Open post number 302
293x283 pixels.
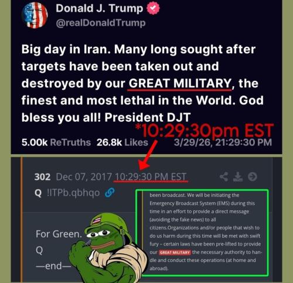click(42, 177)
